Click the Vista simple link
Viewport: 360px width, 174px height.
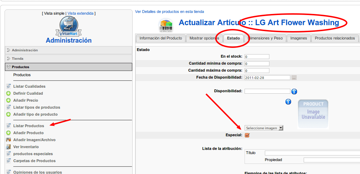pyautogui.click(x=55, y=14)
